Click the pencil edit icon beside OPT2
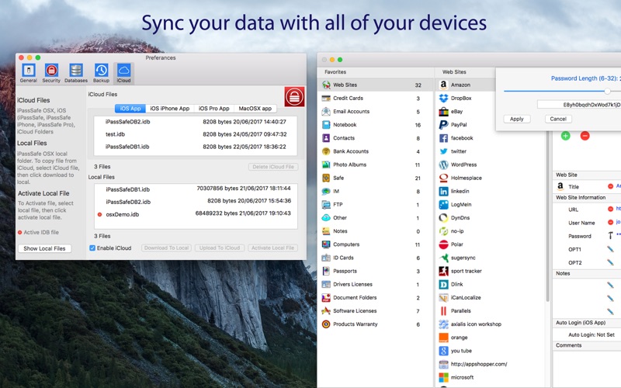 (x=610, y=262)
